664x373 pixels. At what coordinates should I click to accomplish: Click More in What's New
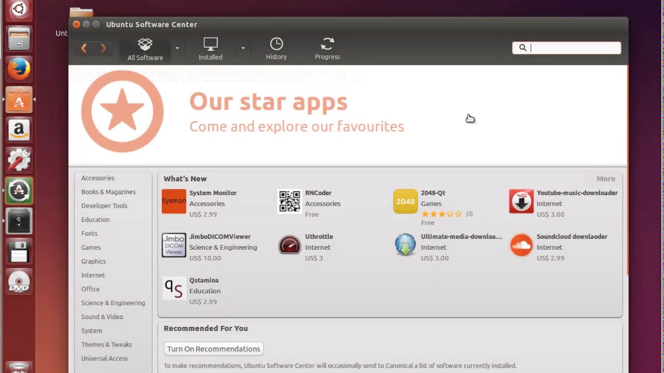point(605,179)
